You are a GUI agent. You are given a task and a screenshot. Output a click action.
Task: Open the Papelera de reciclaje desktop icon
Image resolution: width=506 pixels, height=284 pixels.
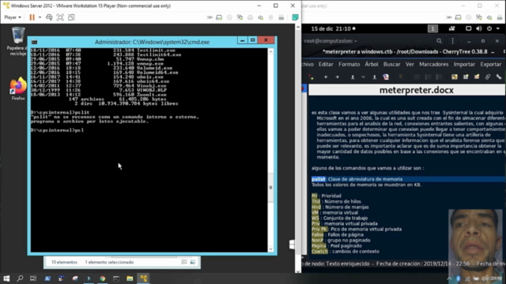point(17,41)
